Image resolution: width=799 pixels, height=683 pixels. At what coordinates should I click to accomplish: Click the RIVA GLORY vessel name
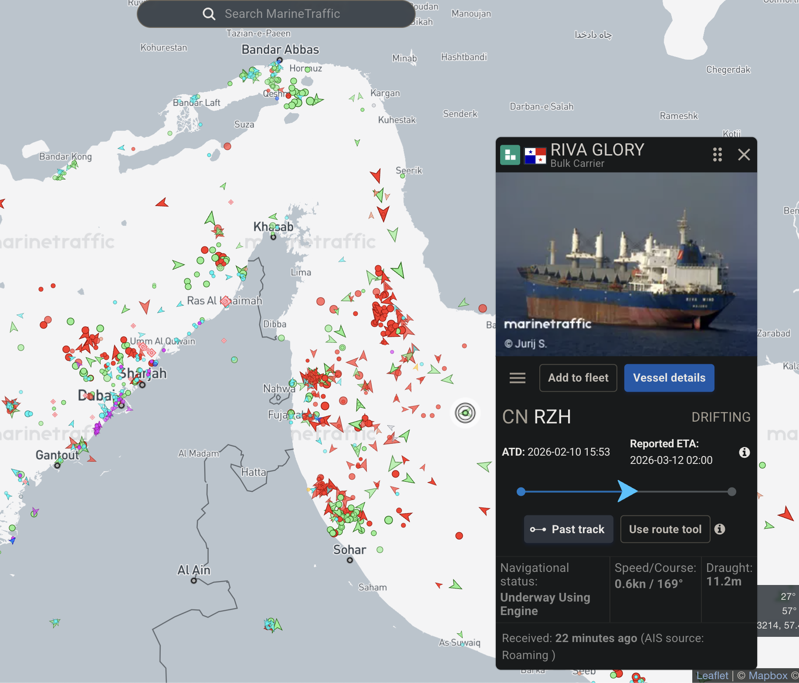tap(597, 150)
